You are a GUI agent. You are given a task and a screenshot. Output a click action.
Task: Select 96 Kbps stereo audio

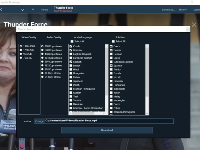(42, 73)
